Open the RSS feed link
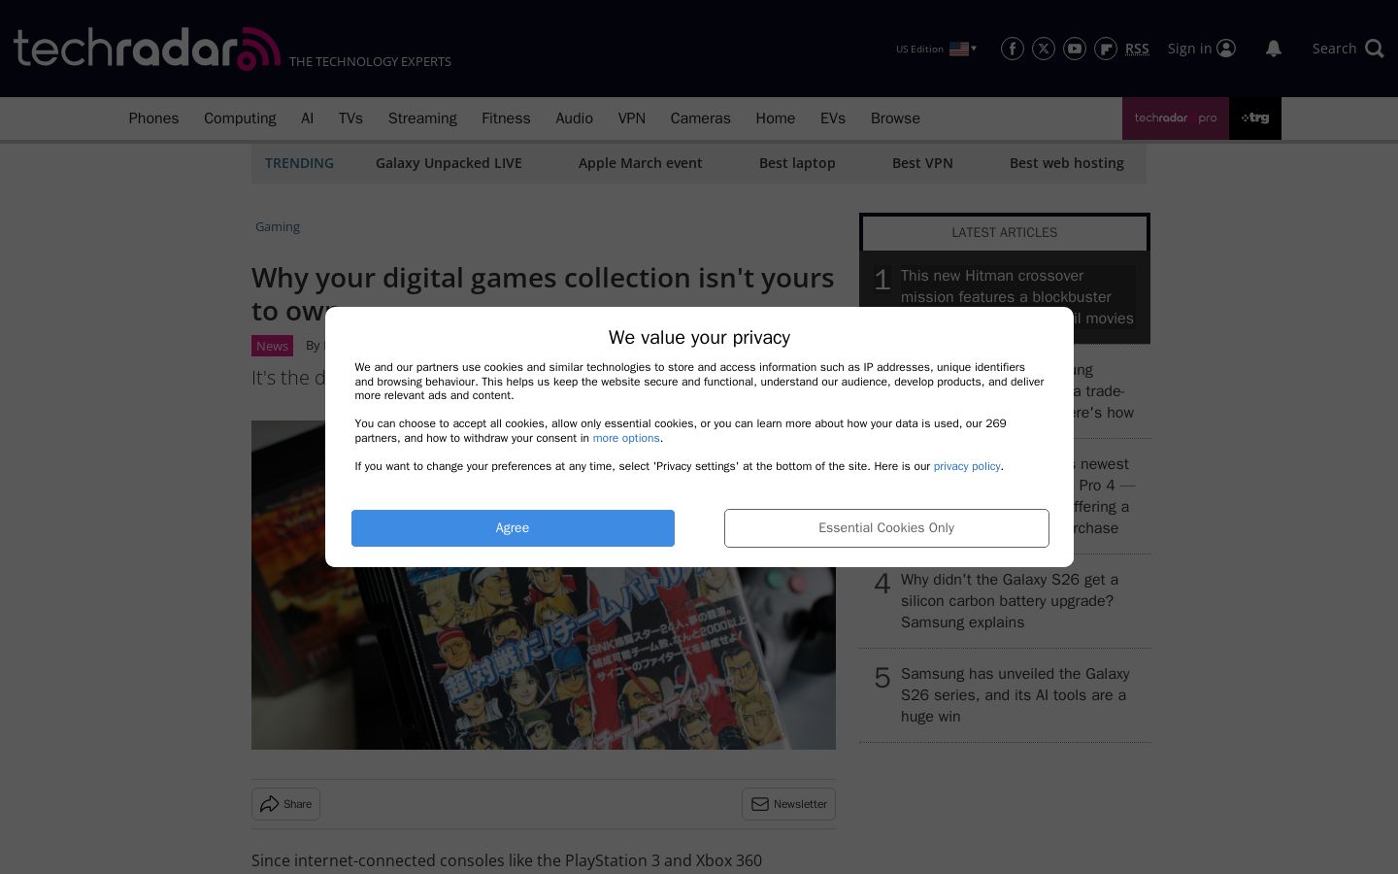 1137,49
